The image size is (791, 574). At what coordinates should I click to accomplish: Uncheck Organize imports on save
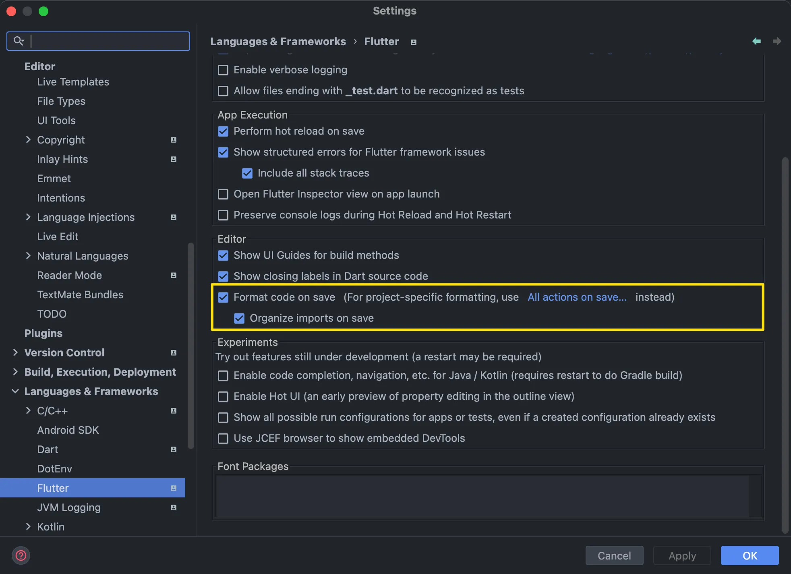click(x=239, y=318)
